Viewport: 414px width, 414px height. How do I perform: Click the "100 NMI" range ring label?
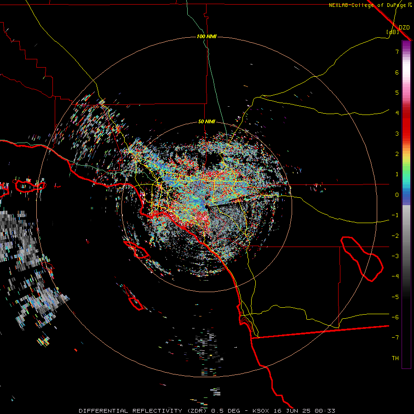(x=207, y=36)
